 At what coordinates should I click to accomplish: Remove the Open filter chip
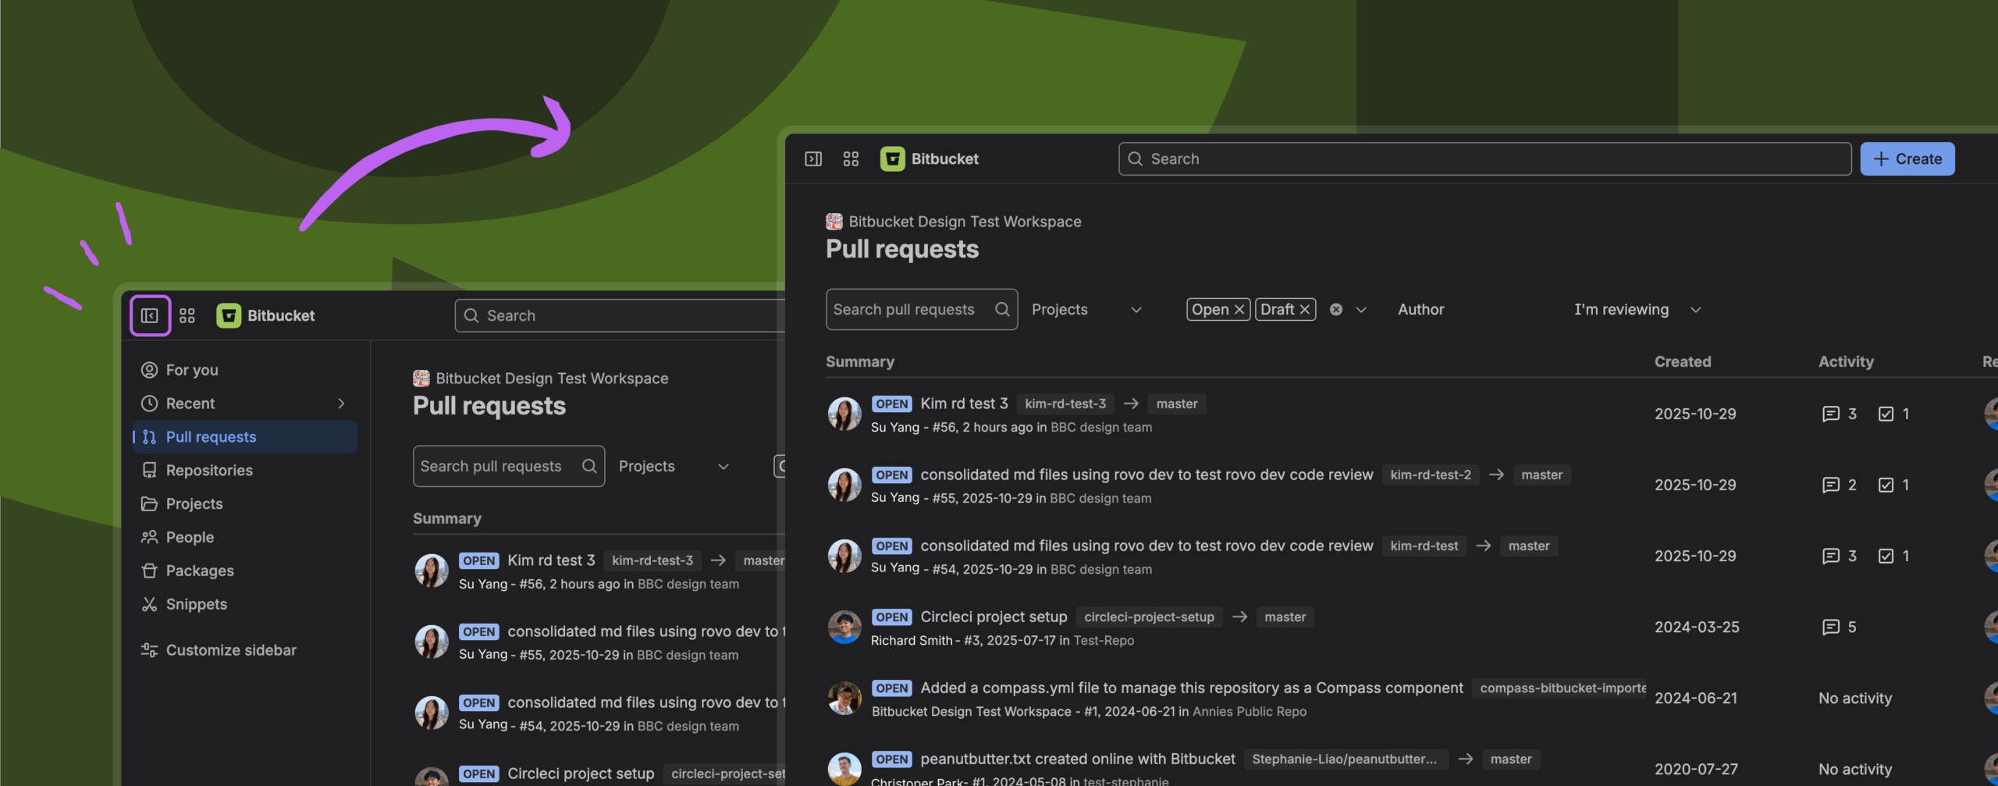coord(1240,309)
